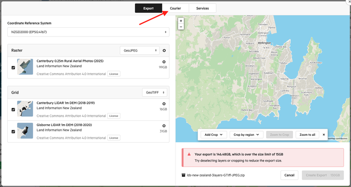The image size is (351, 187).
Task: Click Canterbury Rural Aerial Photos thumbnail
Action: point(25,67)
